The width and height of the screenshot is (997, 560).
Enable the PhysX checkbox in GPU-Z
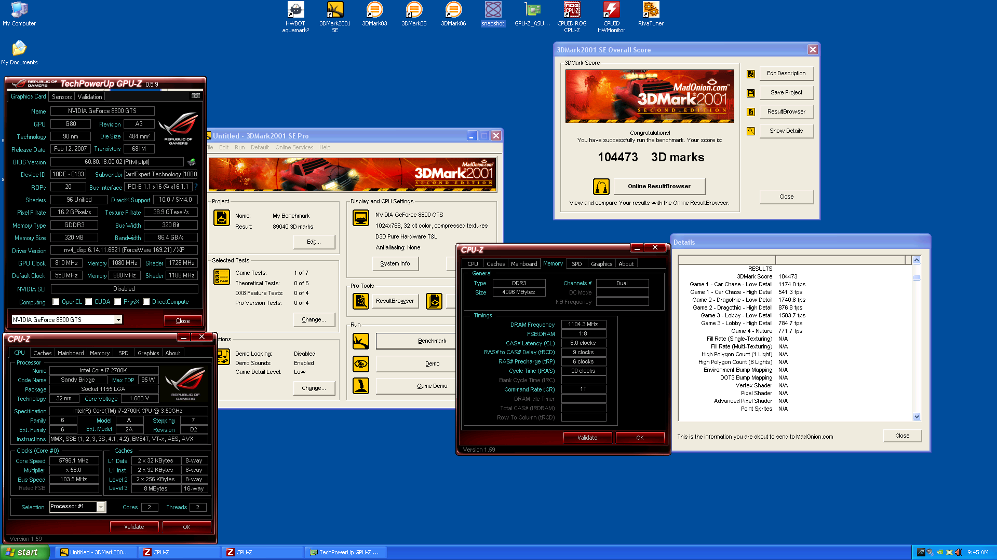point(118,302)
